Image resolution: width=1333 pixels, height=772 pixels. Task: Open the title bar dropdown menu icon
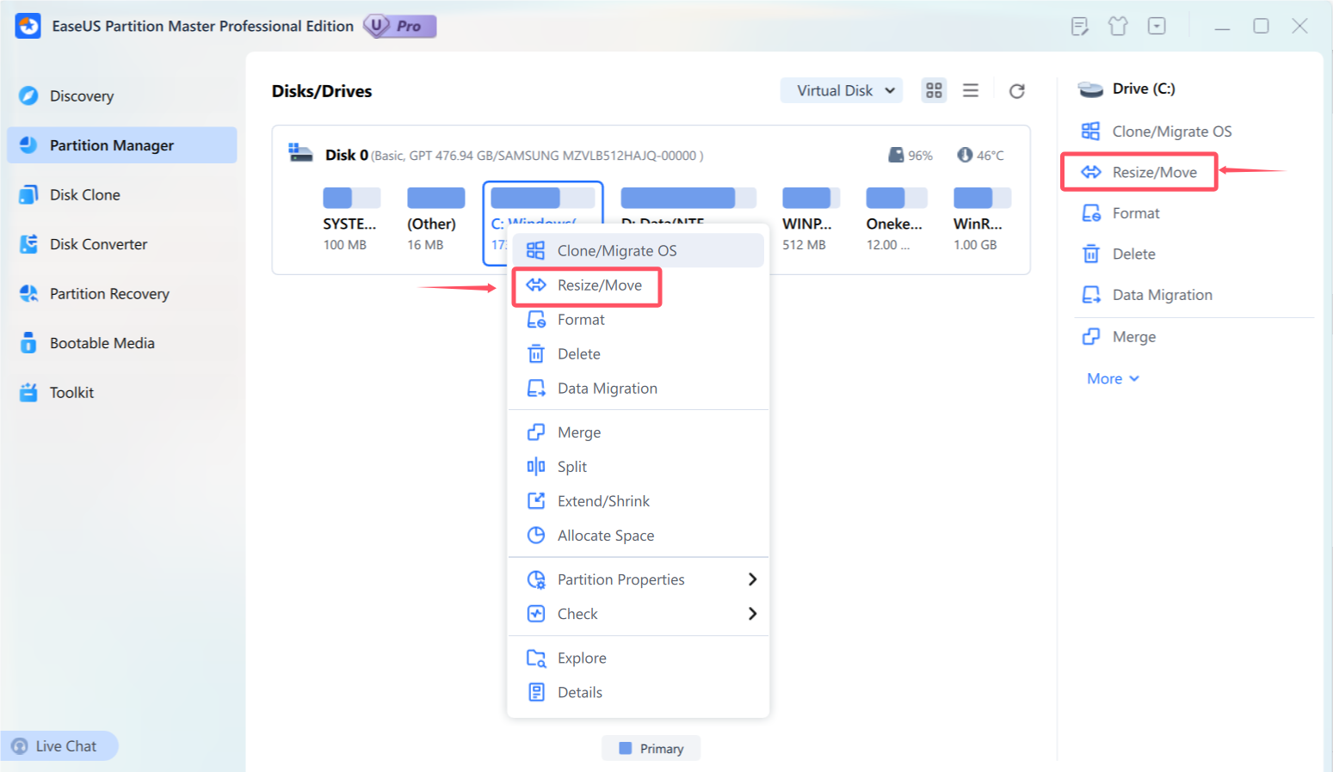tap(1157, 27)
